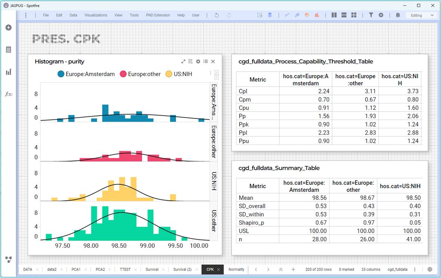Toggle the Histogram legend display icon

(205, 61)
